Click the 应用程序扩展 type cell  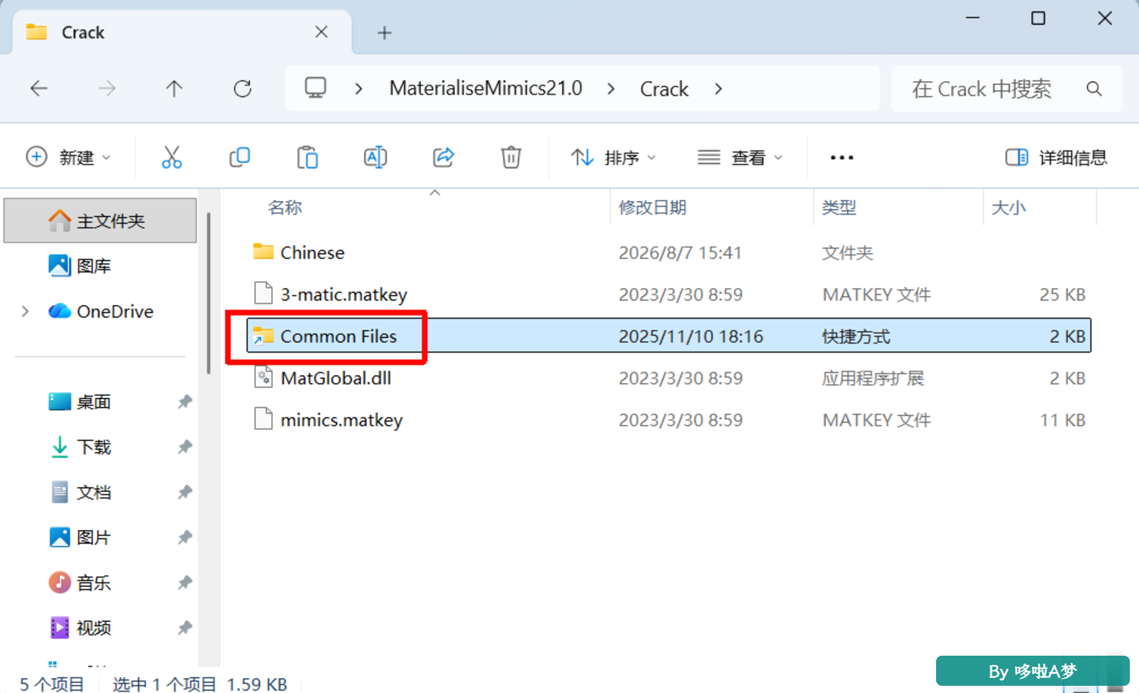[873, 378]
